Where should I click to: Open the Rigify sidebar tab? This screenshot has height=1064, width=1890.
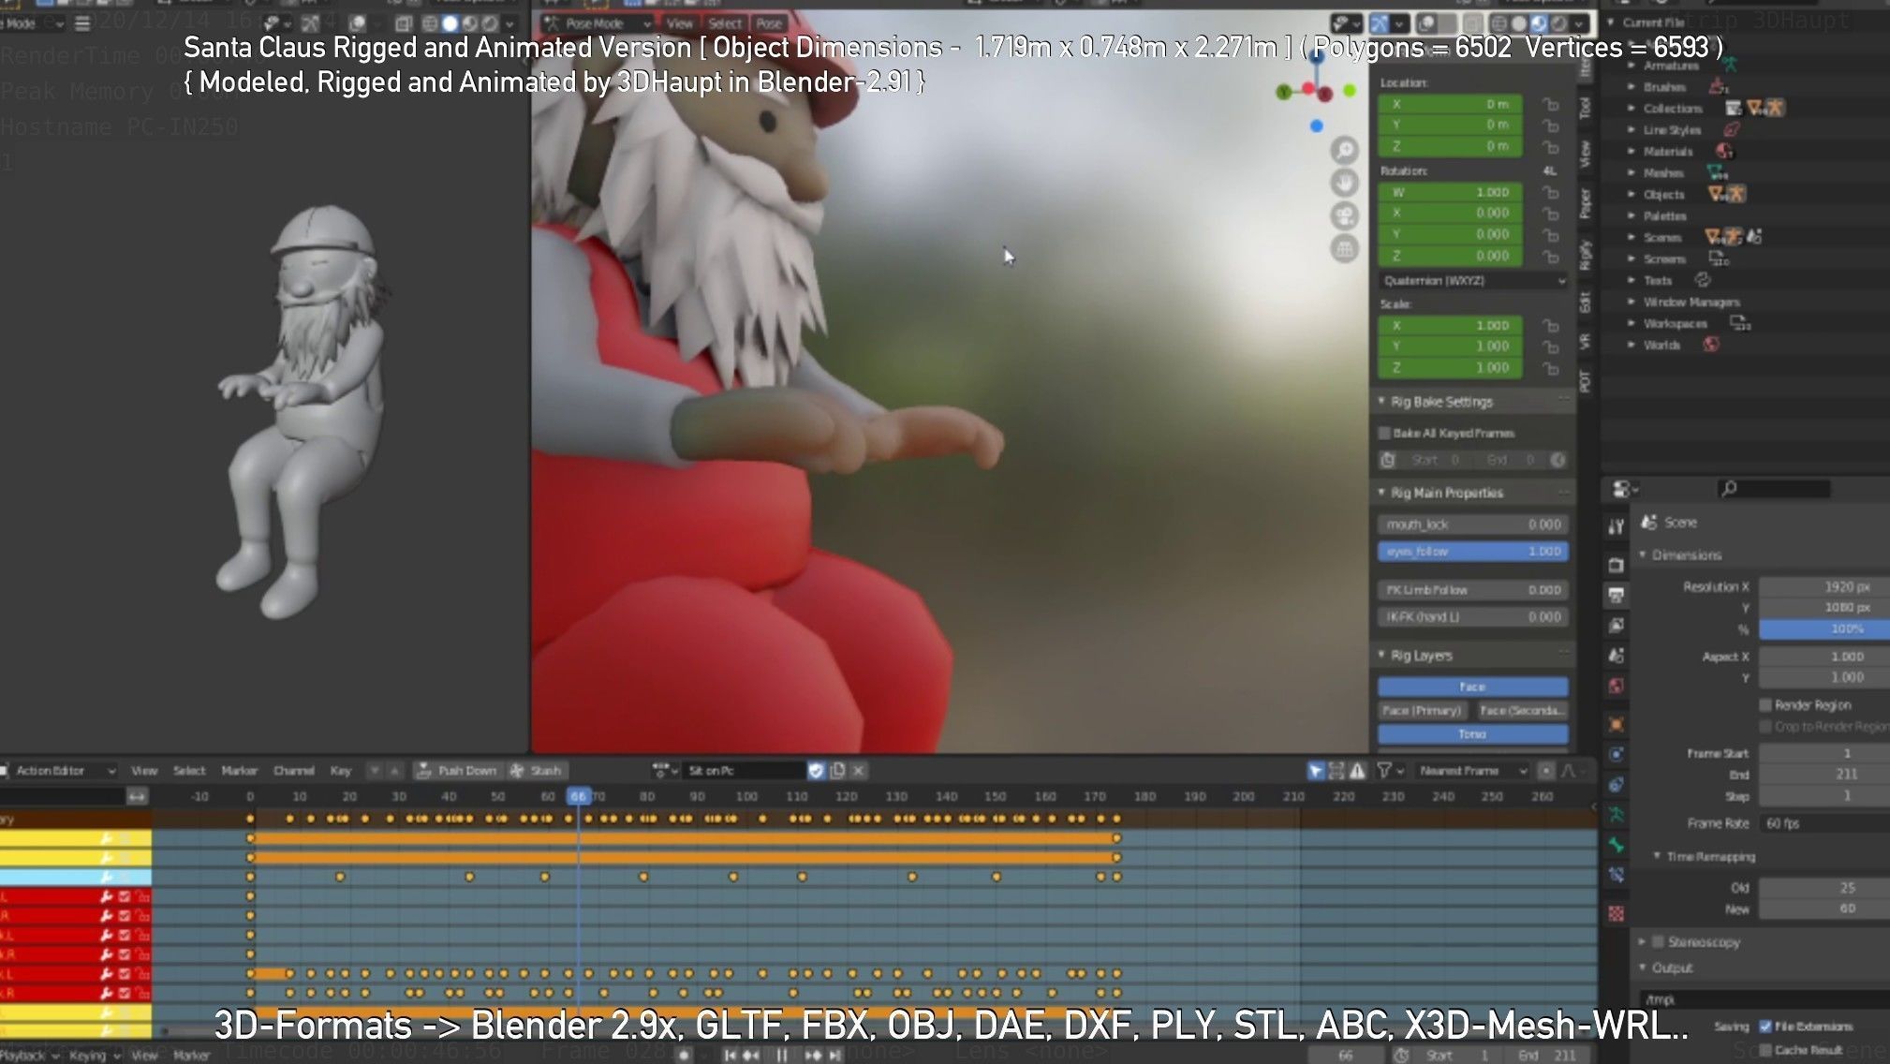[x=1585, y=255]
